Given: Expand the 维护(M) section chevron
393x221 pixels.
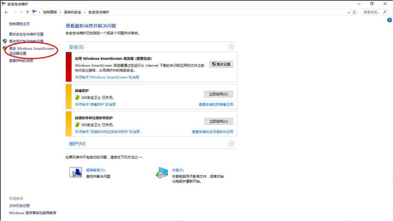Looking at the screenshot, I should 231,144.
